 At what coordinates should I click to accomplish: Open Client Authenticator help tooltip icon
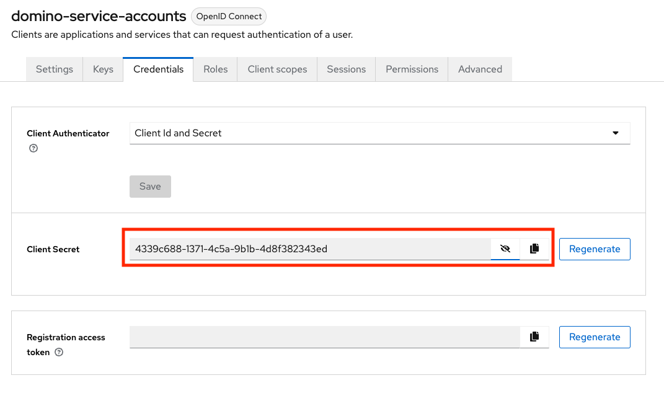(33, 148)
